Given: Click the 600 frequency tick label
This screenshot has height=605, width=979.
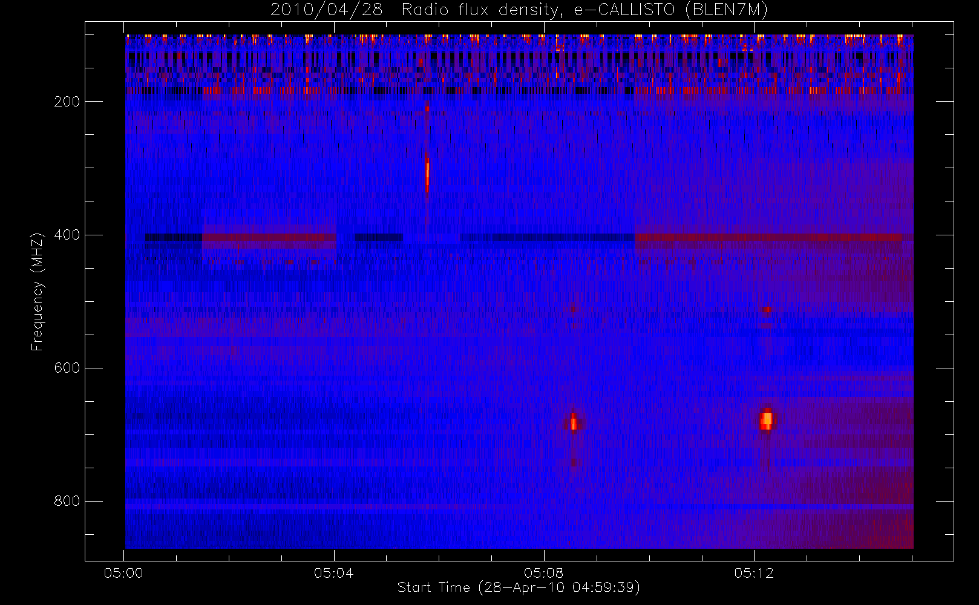Looking at the screenshot, I should click(x=67, y=368).
